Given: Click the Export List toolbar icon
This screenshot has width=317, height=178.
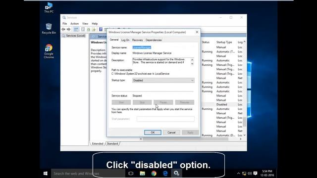Looking at the screenshot, I should pos(94,30).
